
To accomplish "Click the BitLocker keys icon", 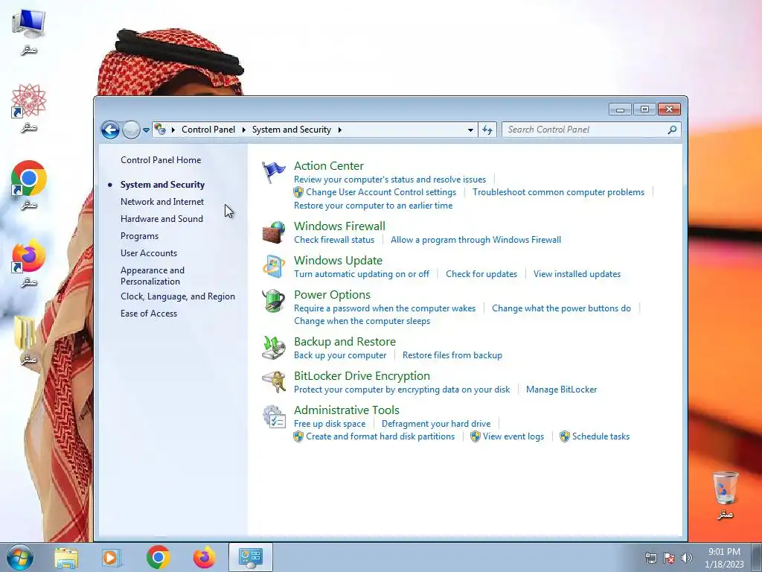I will coord(274,382).
